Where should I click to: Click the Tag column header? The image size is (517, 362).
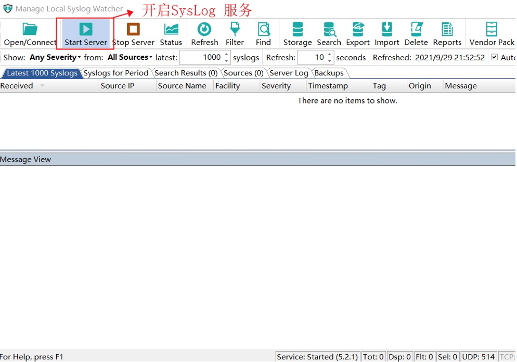click(389, 86)
